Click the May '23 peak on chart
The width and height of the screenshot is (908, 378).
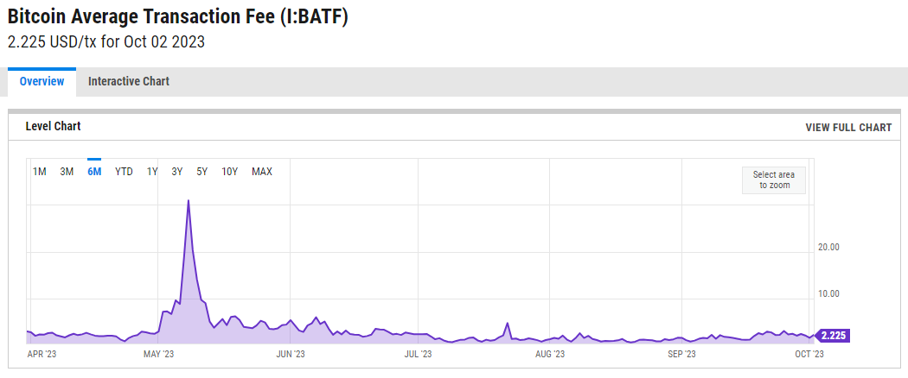click(189, 201)
